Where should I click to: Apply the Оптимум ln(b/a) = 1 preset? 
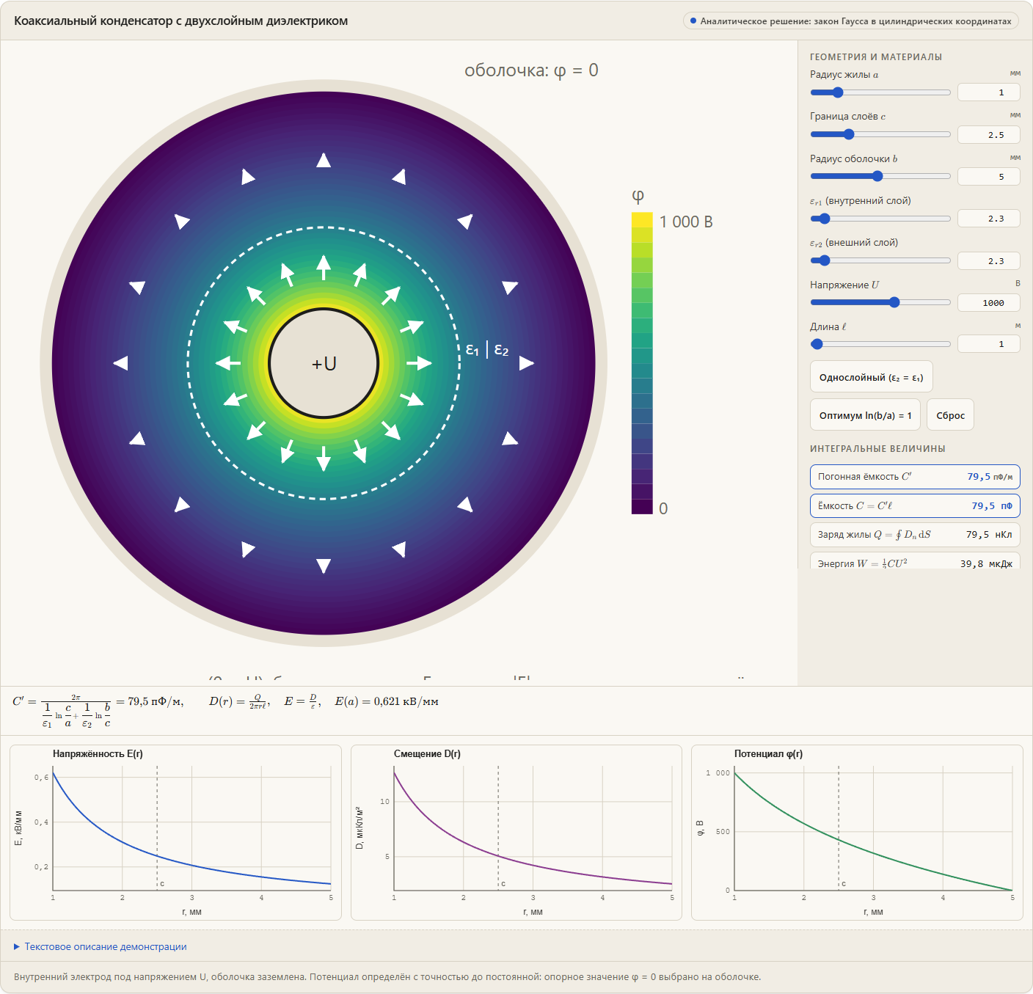pos(865,415)
